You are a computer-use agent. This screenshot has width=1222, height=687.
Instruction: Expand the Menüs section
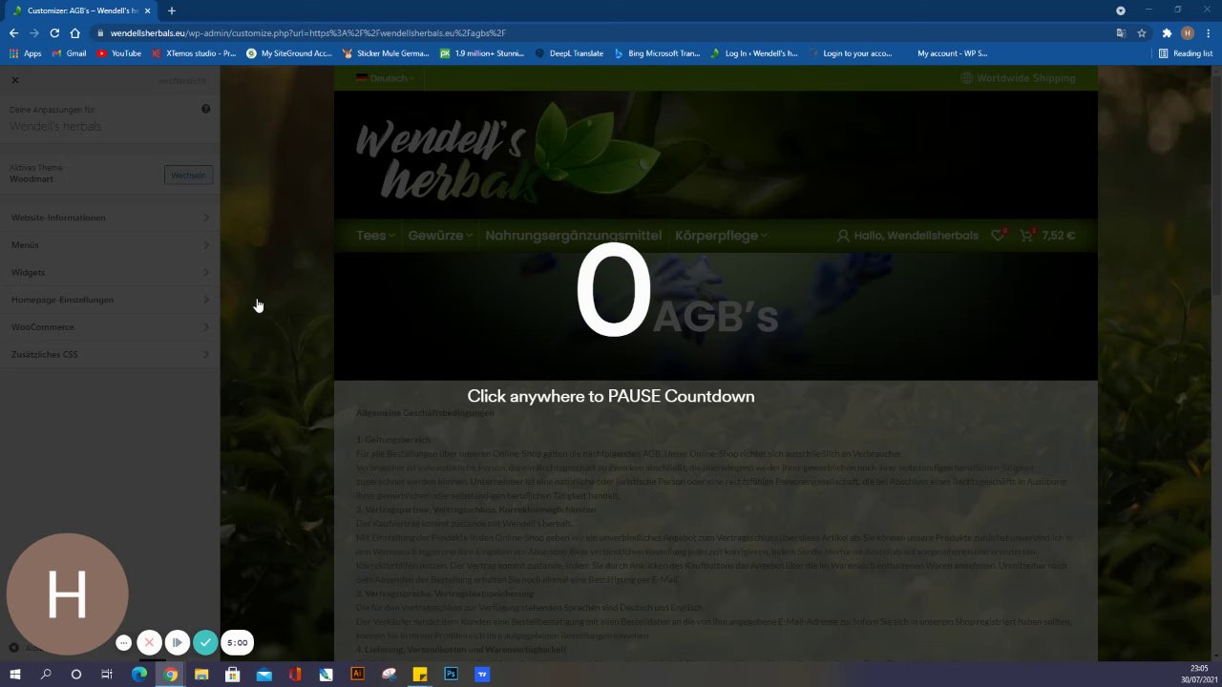pyautogui.click(x=110, y=245)
